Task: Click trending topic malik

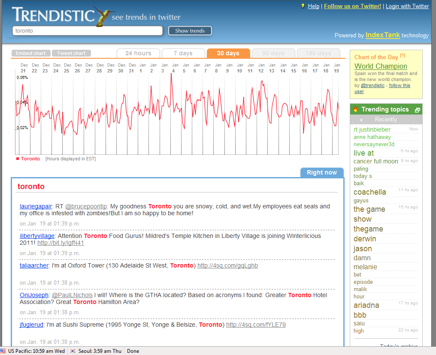Action: pyautogui.click(x=360, y=289)
